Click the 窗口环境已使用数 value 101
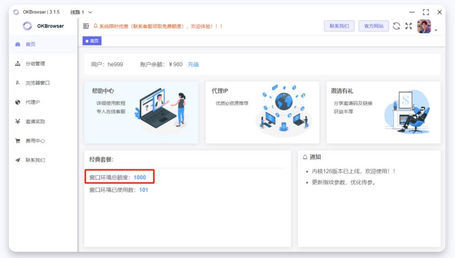This screenshot has height=258, width=455. coord(143,190)
